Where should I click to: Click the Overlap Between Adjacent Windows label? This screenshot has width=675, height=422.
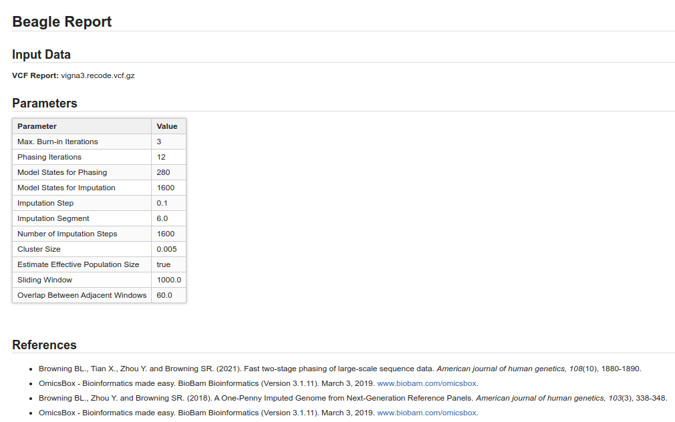point(82,295)
